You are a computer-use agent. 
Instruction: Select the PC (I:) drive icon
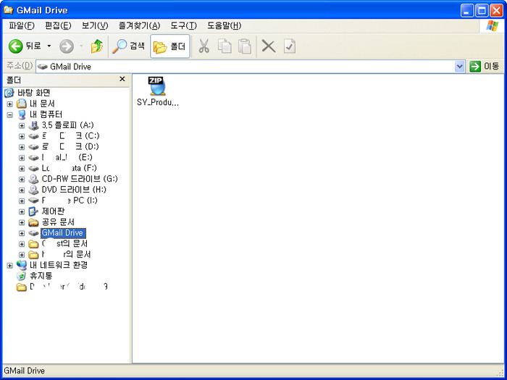pyautogui.click(x=33, y=200)
